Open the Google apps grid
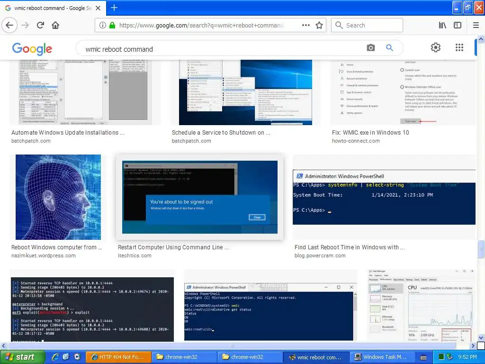This screenshot has width=485, height=364. click(x=459, y=47)
